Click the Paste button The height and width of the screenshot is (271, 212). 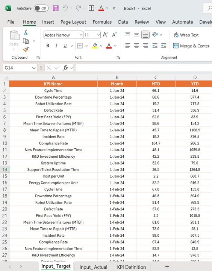point(14,40)
